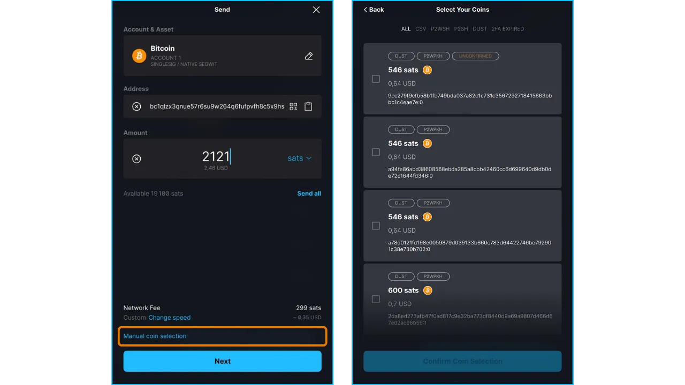
Task: Paste address from clipboard icon
Action: pyautogui.click(x=308, y=106)
